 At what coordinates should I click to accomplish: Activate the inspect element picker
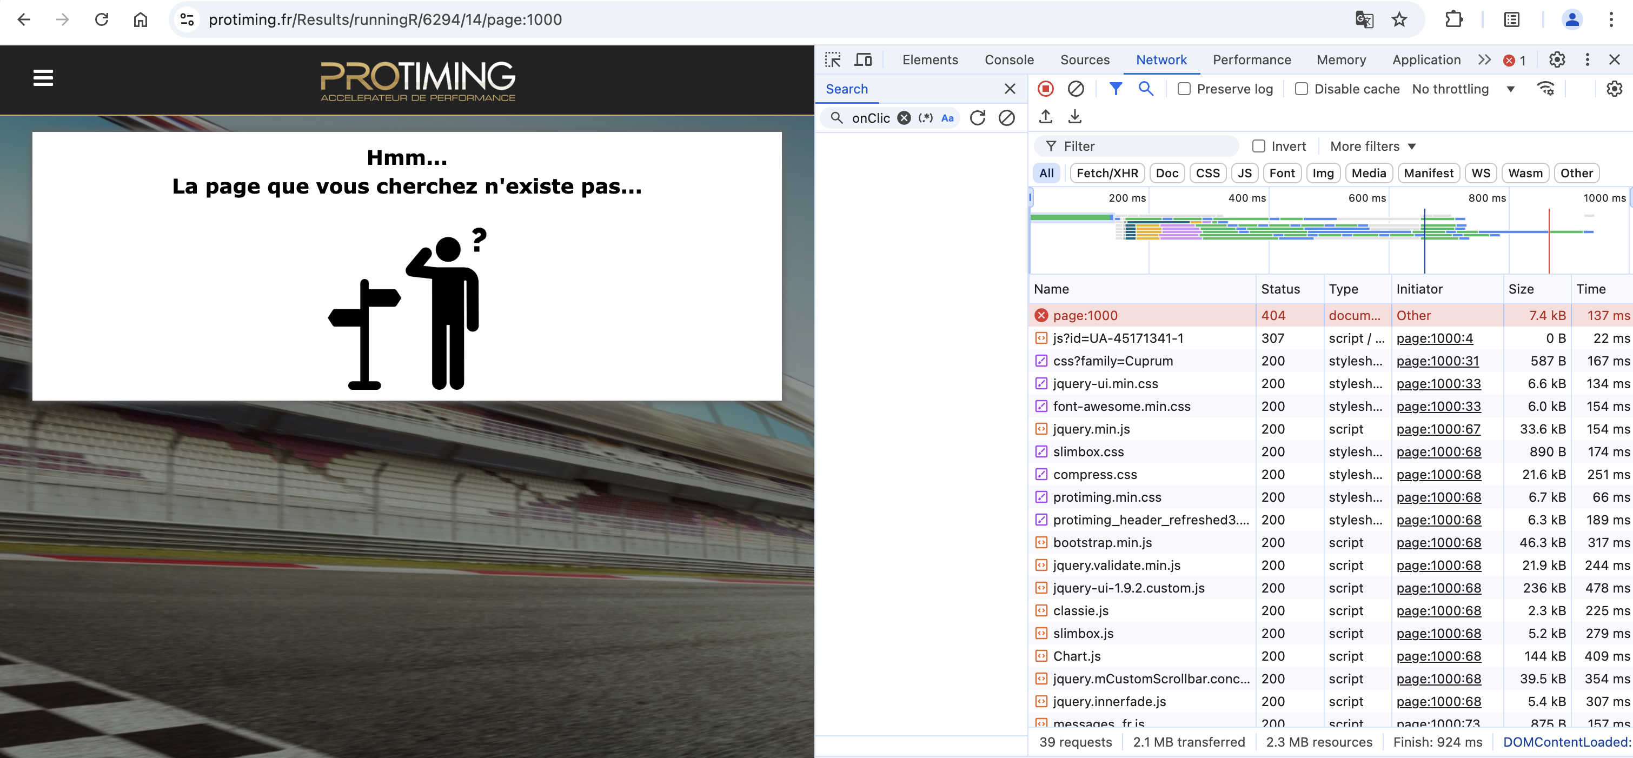832,59
